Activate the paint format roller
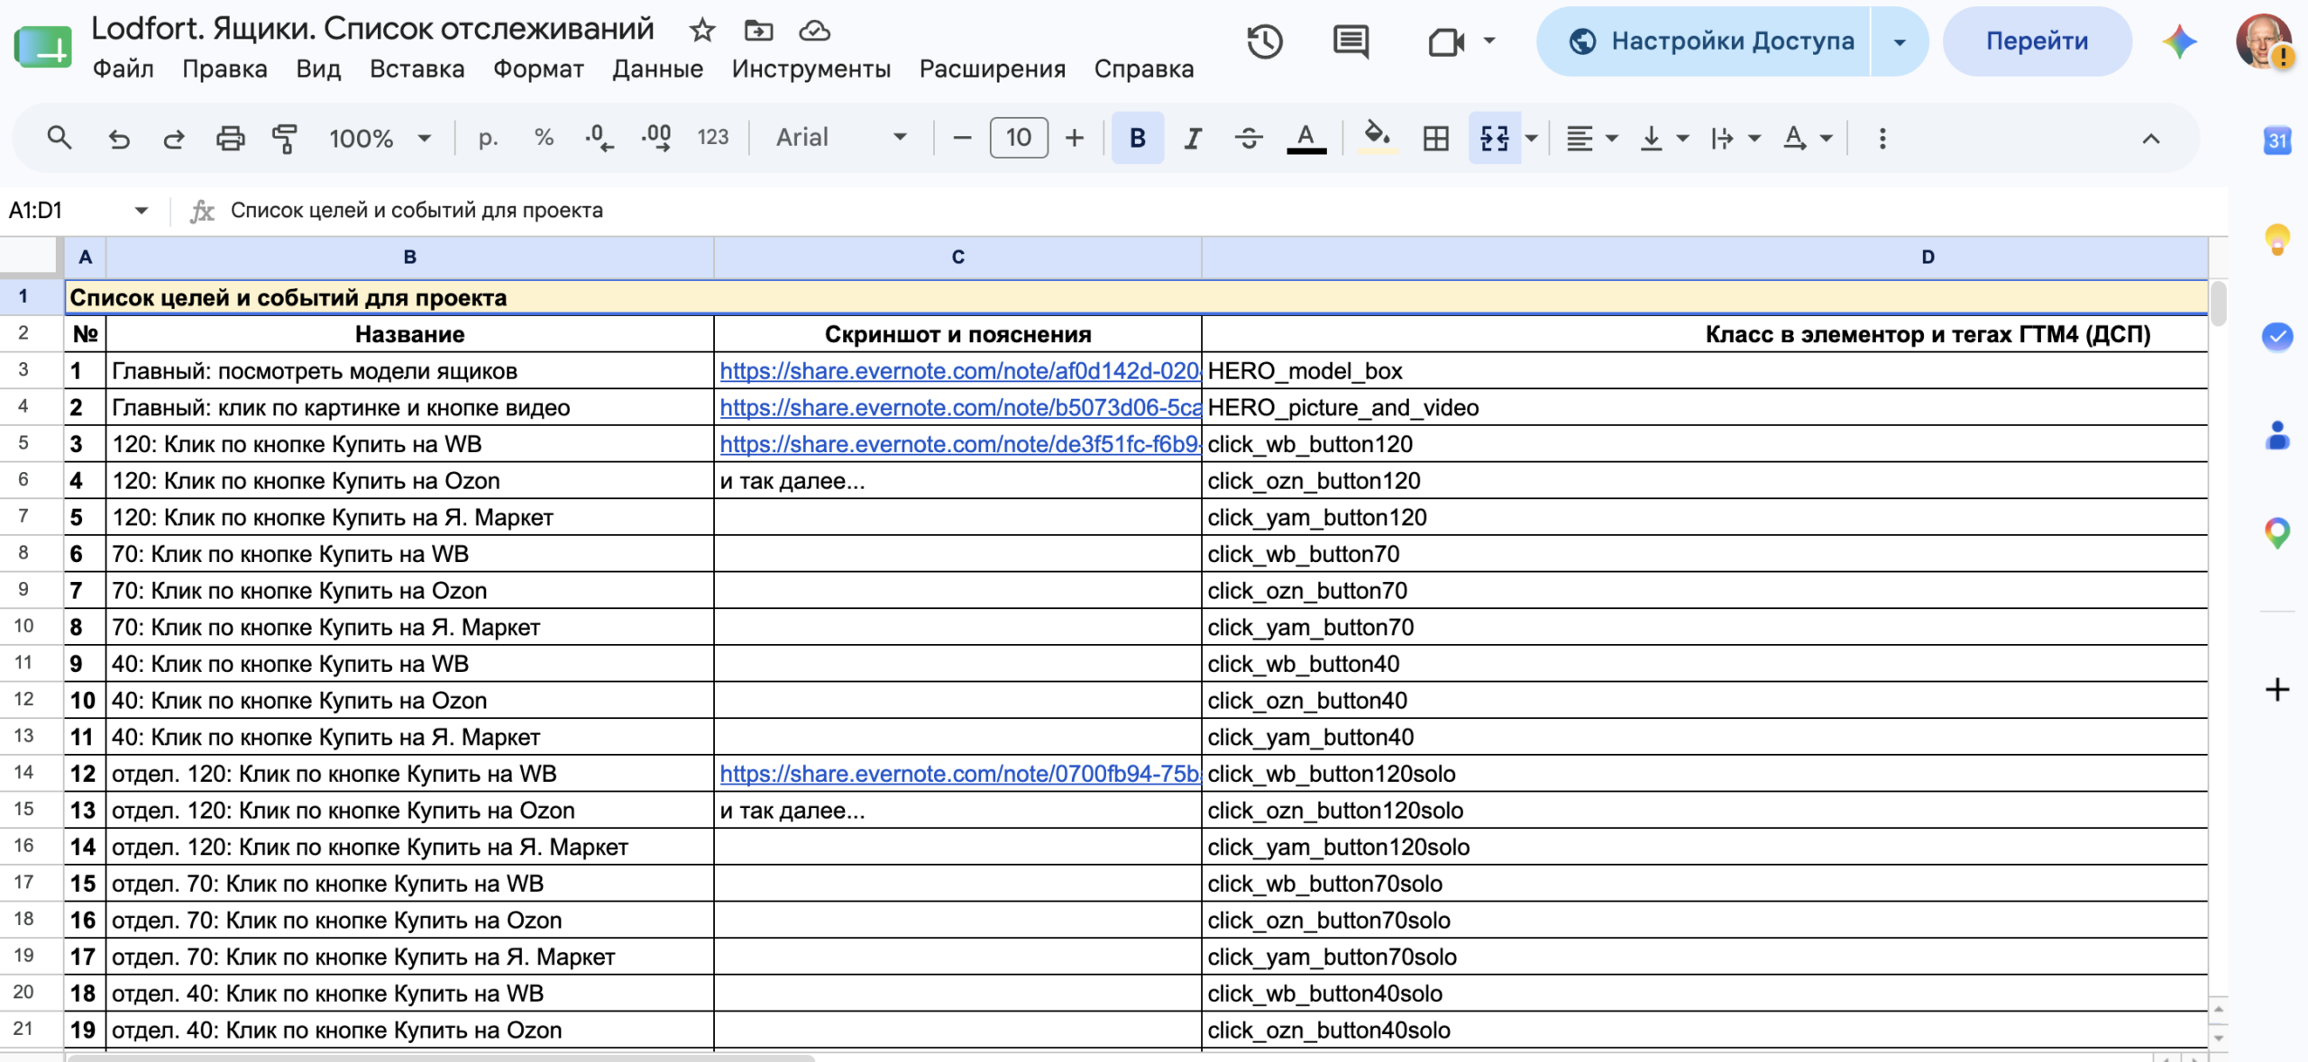 [x=285, y=138]
